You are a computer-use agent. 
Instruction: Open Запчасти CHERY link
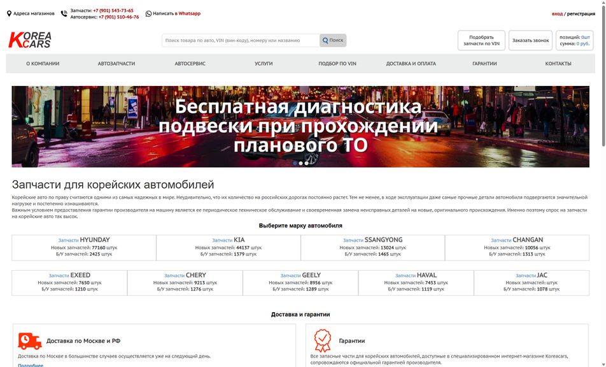click(185, 275)
